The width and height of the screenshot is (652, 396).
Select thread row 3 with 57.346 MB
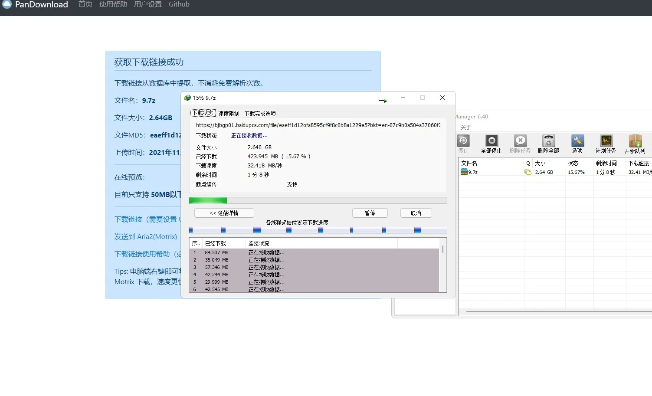click(315, 267)
